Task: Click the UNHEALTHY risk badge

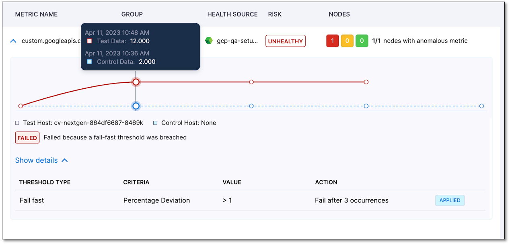Action: [x=285, y=41]
